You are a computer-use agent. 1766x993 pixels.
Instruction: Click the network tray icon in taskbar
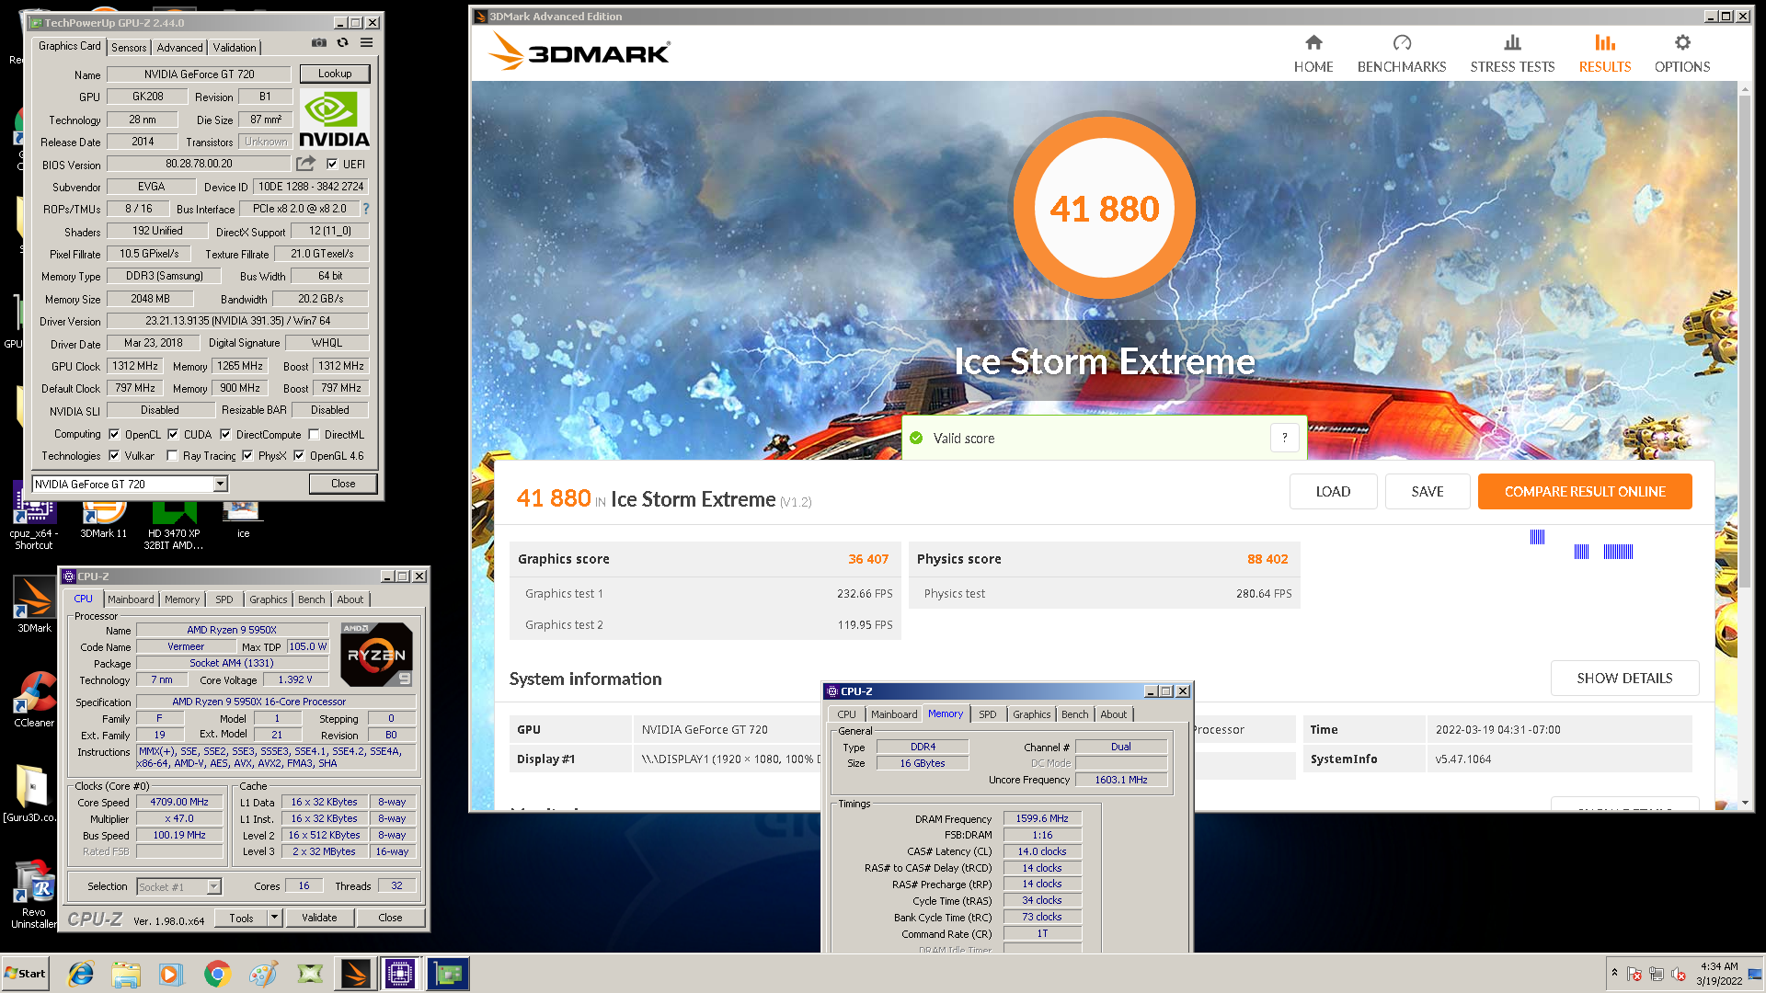pyautogui.click(x=1656, y=974)
